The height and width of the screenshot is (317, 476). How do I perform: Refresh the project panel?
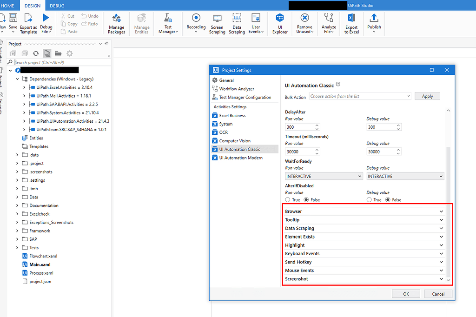(x=36, y=53)
